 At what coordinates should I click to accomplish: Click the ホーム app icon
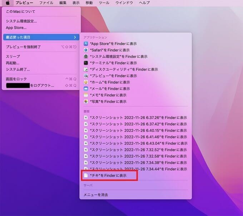point(86,82)
